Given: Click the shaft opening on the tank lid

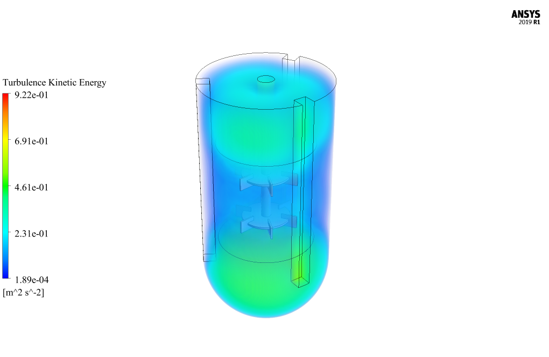Looking at the screenshot, I should tap(266, 79).
